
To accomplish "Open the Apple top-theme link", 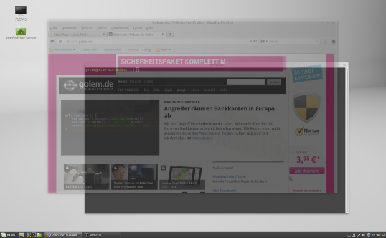I will pos(168,90).
